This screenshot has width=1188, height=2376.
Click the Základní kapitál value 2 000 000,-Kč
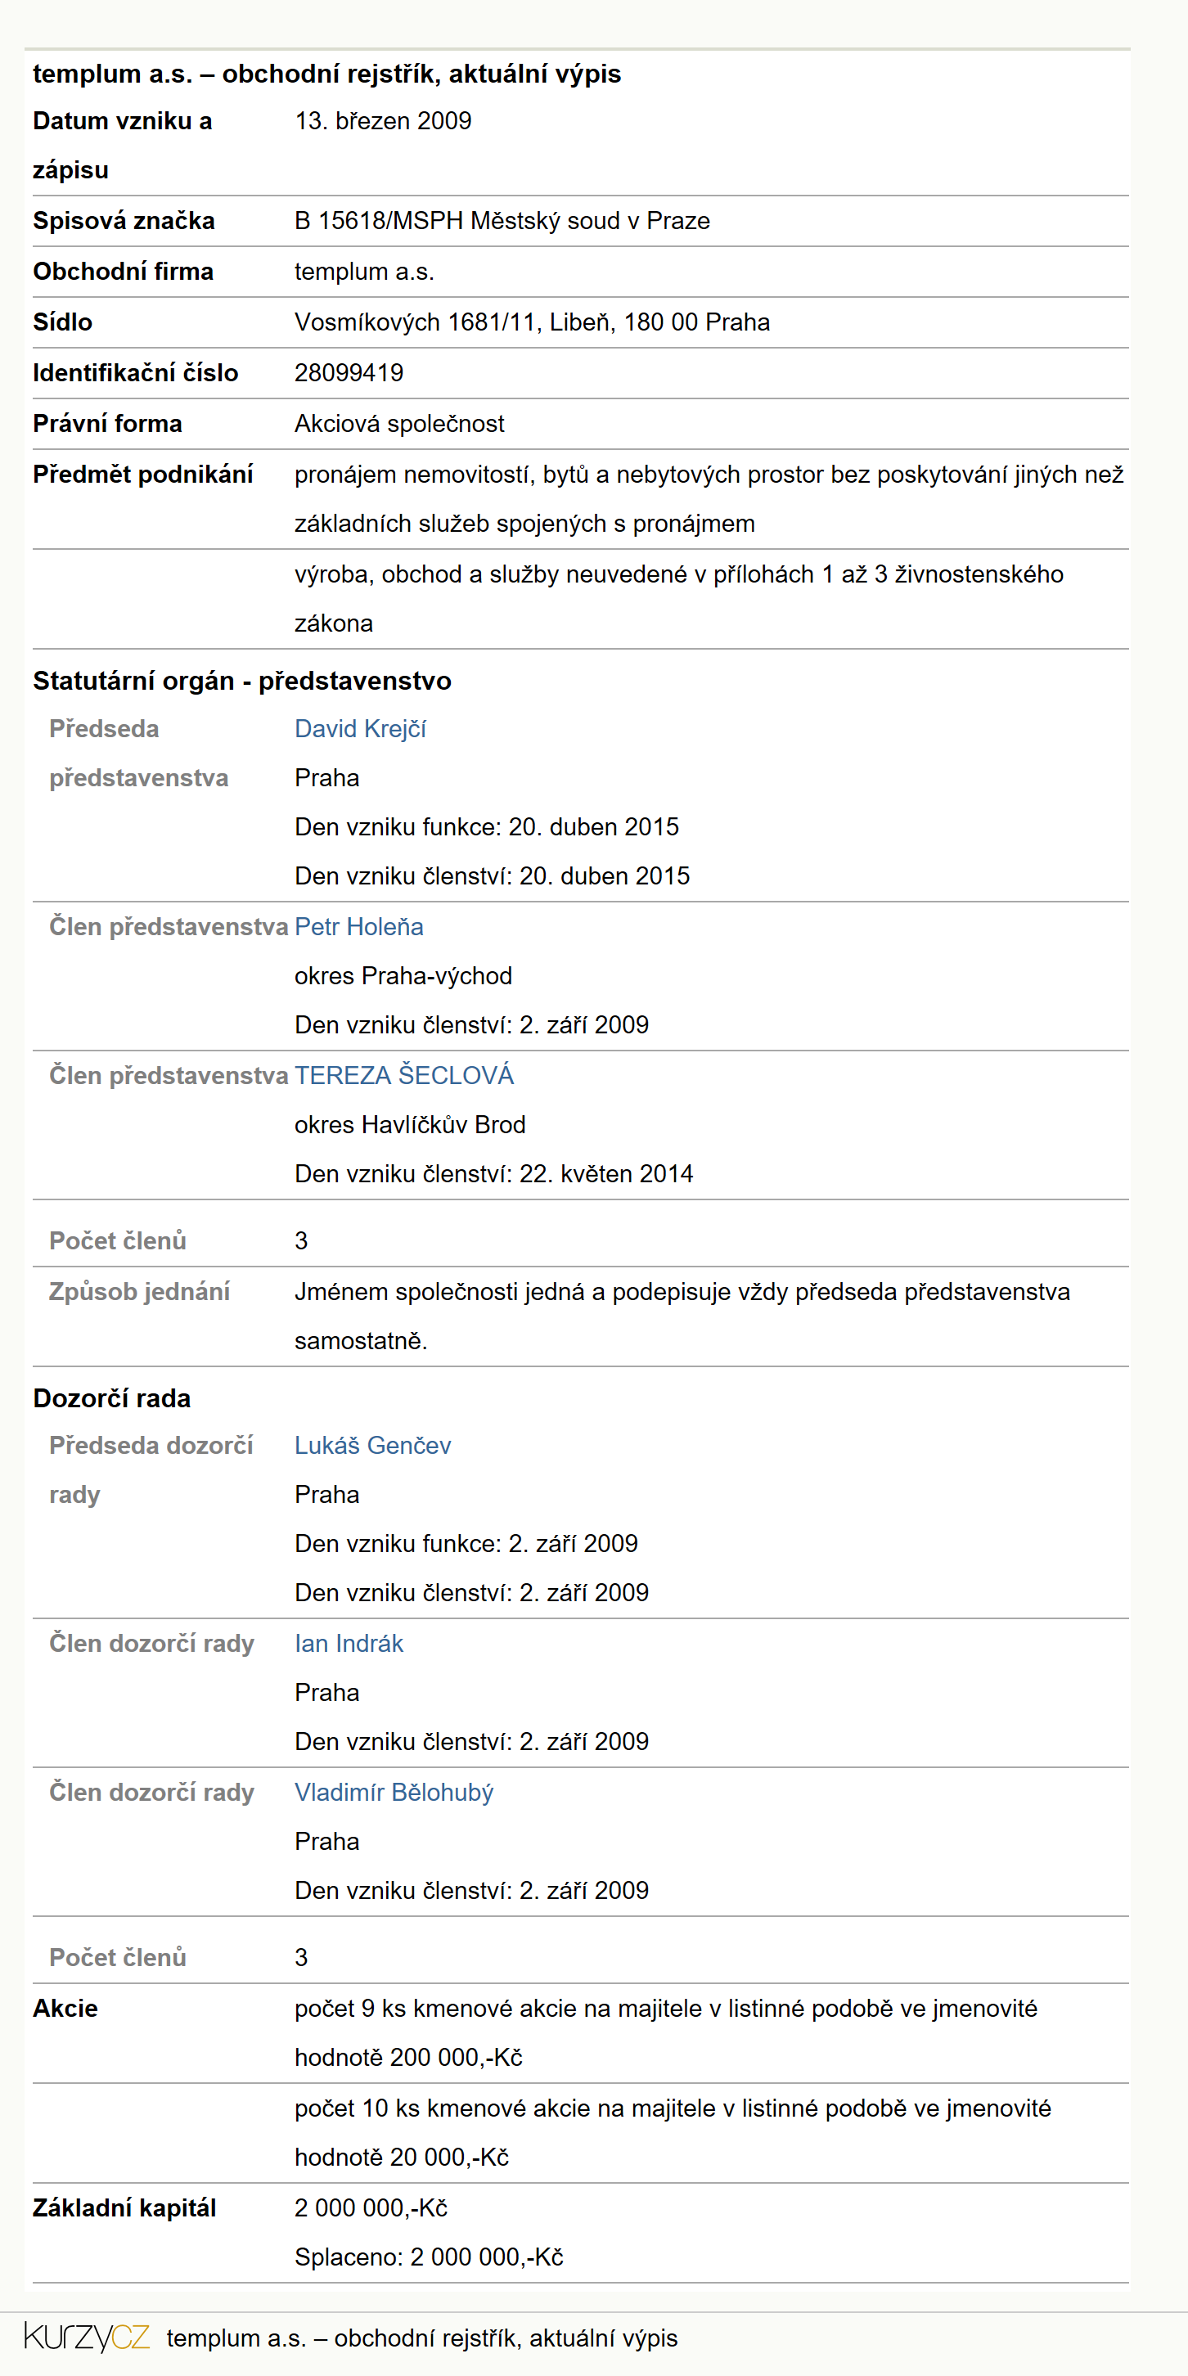[x=371, y=2208]
